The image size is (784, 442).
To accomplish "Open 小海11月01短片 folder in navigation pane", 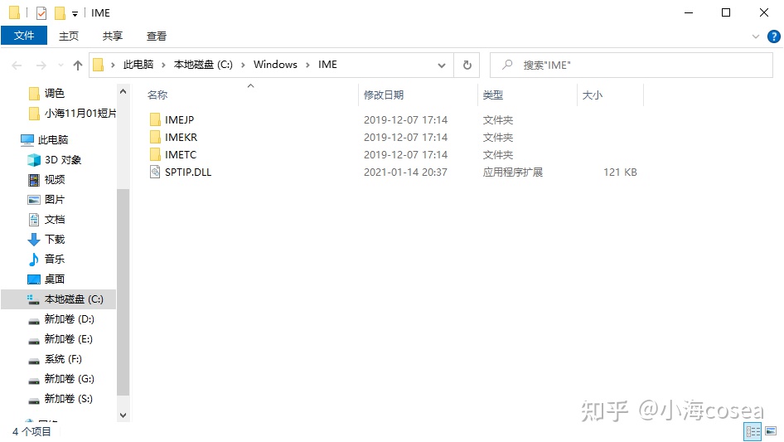I will 80,113.
